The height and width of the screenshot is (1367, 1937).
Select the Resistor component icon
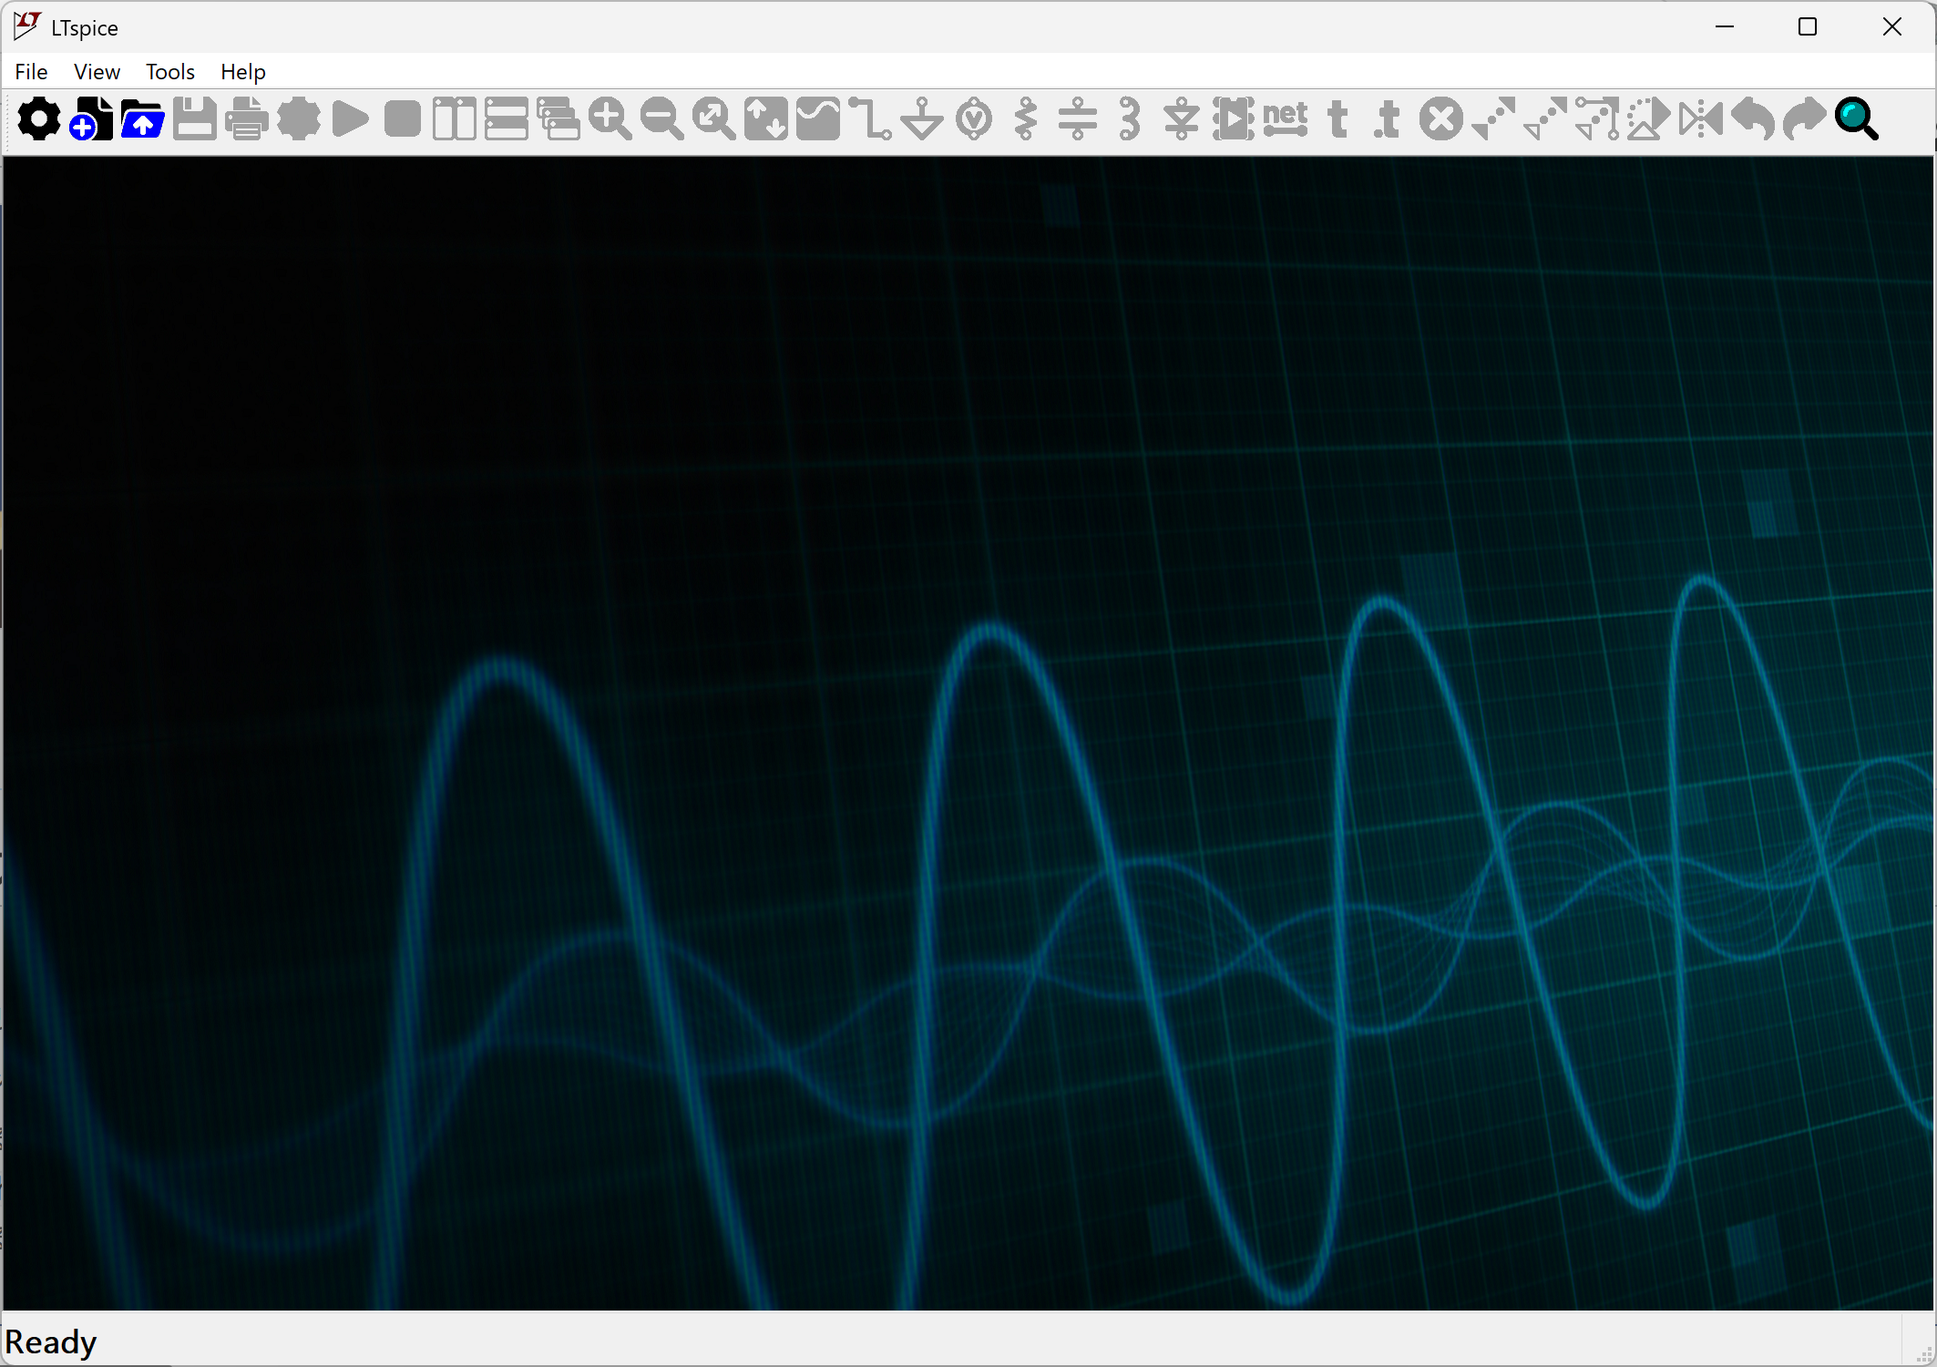point(1026,119)
